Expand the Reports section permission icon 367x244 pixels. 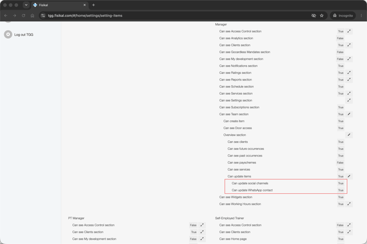point(349,80)
